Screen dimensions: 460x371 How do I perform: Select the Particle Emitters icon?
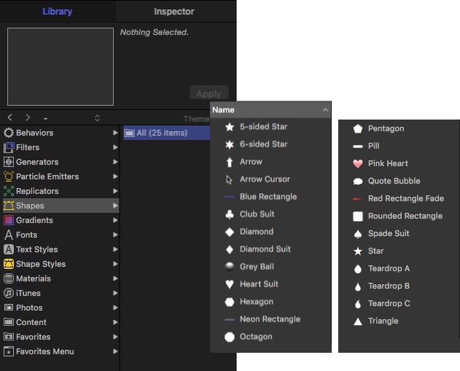(9, 176)
